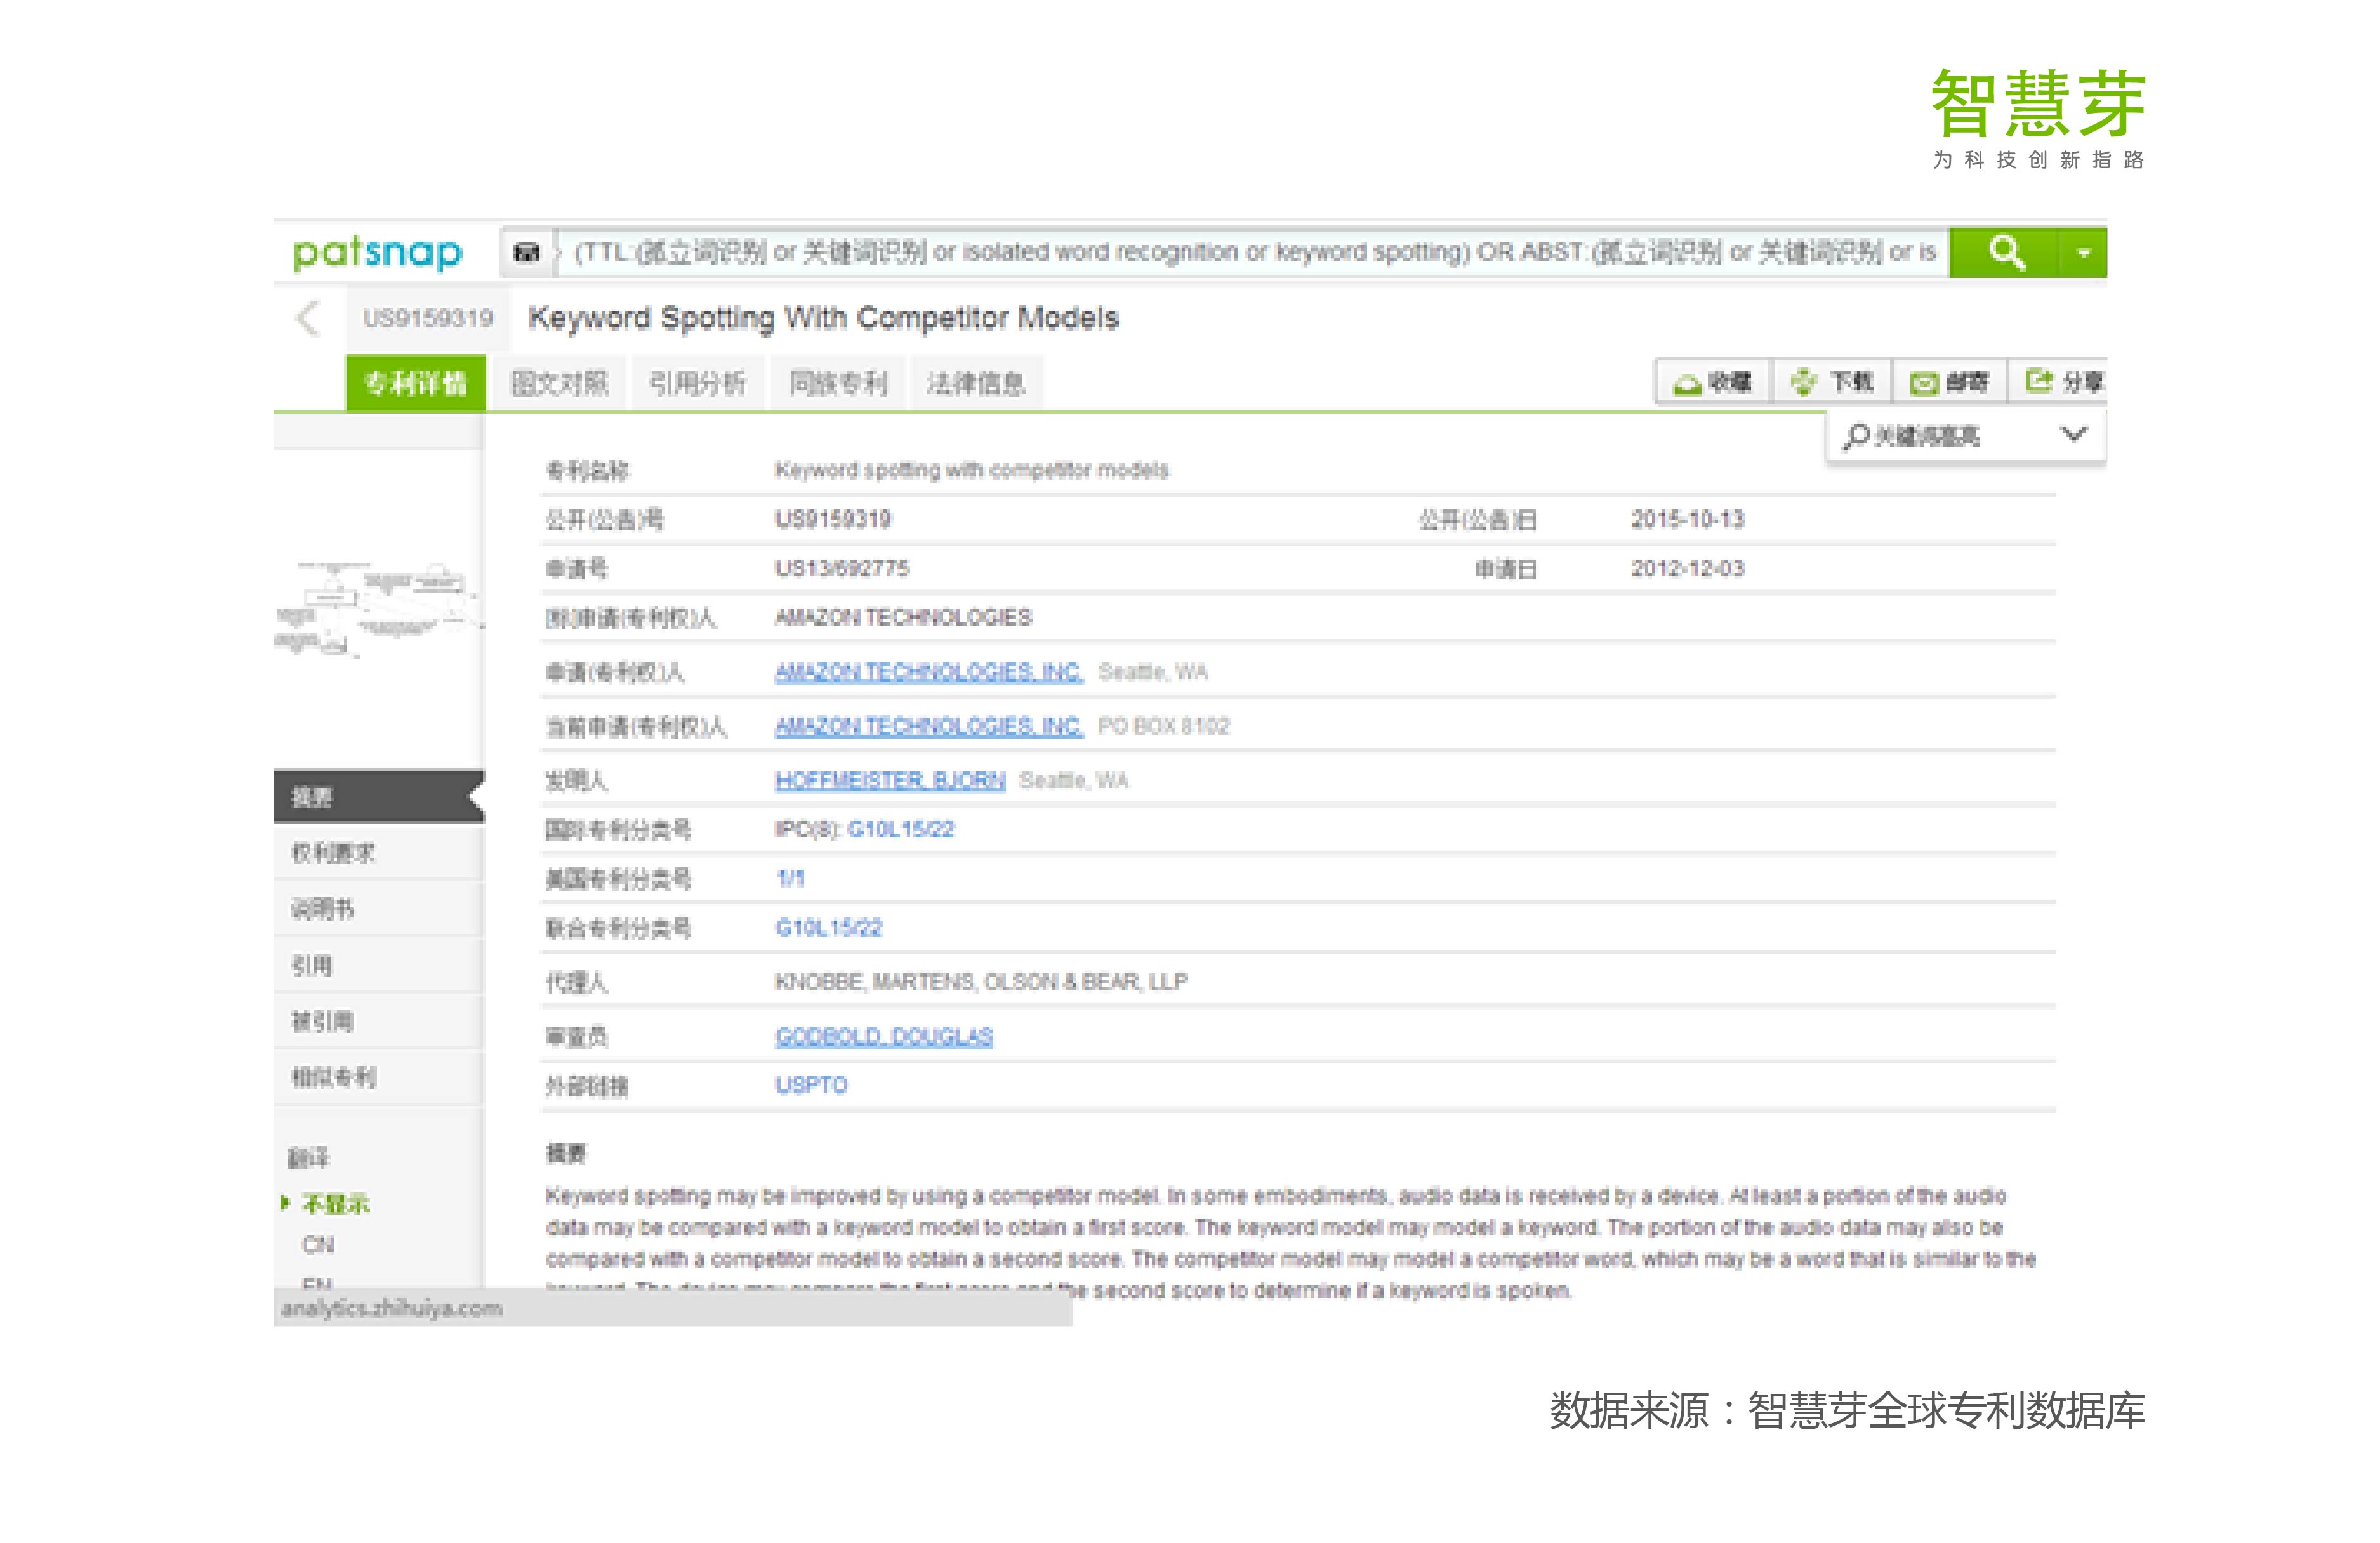Open examiner GODBOLD, DOUGLAS link
Screen dimensions: 2380x1543
tap(884, 1036)
